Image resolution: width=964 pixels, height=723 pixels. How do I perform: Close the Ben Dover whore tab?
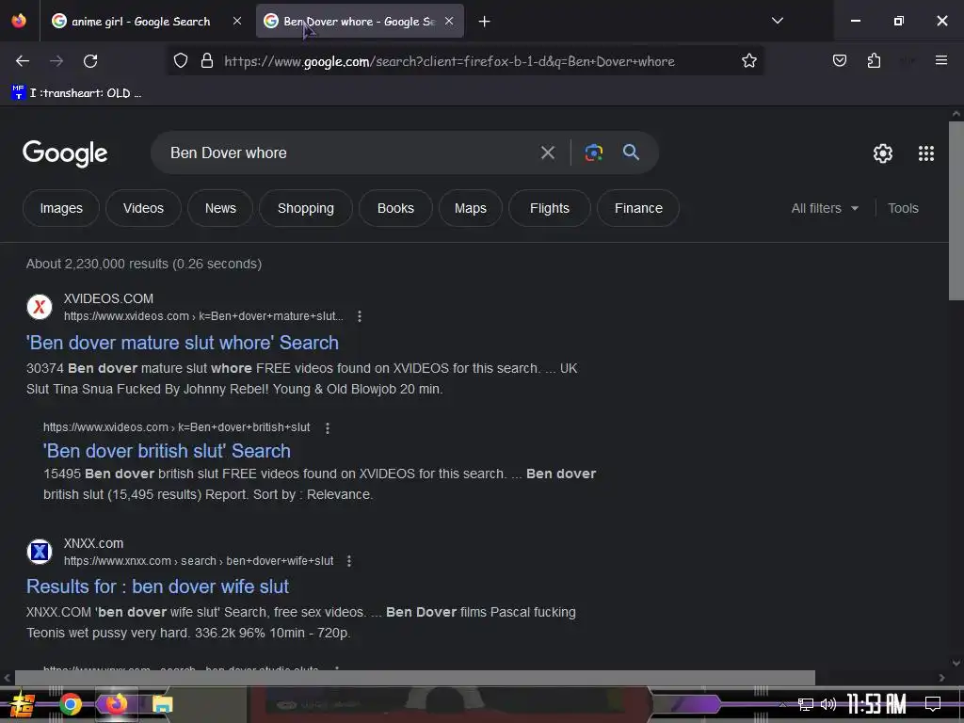tap(449, 21)
